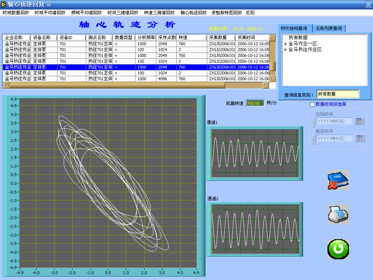Expand the 金马作业一区 tree node
Viewport: 373px width, 280px height.
[x=286, y=44]
